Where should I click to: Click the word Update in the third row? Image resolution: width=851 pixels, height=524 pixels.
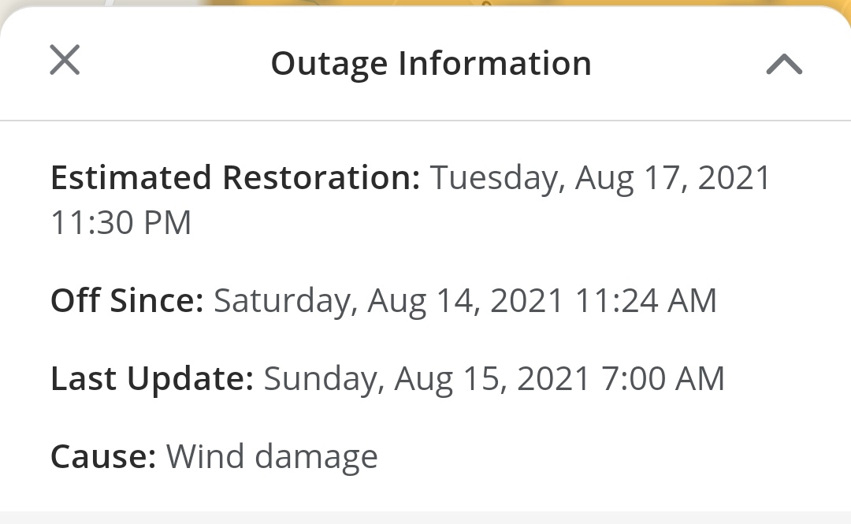point(190,379)
